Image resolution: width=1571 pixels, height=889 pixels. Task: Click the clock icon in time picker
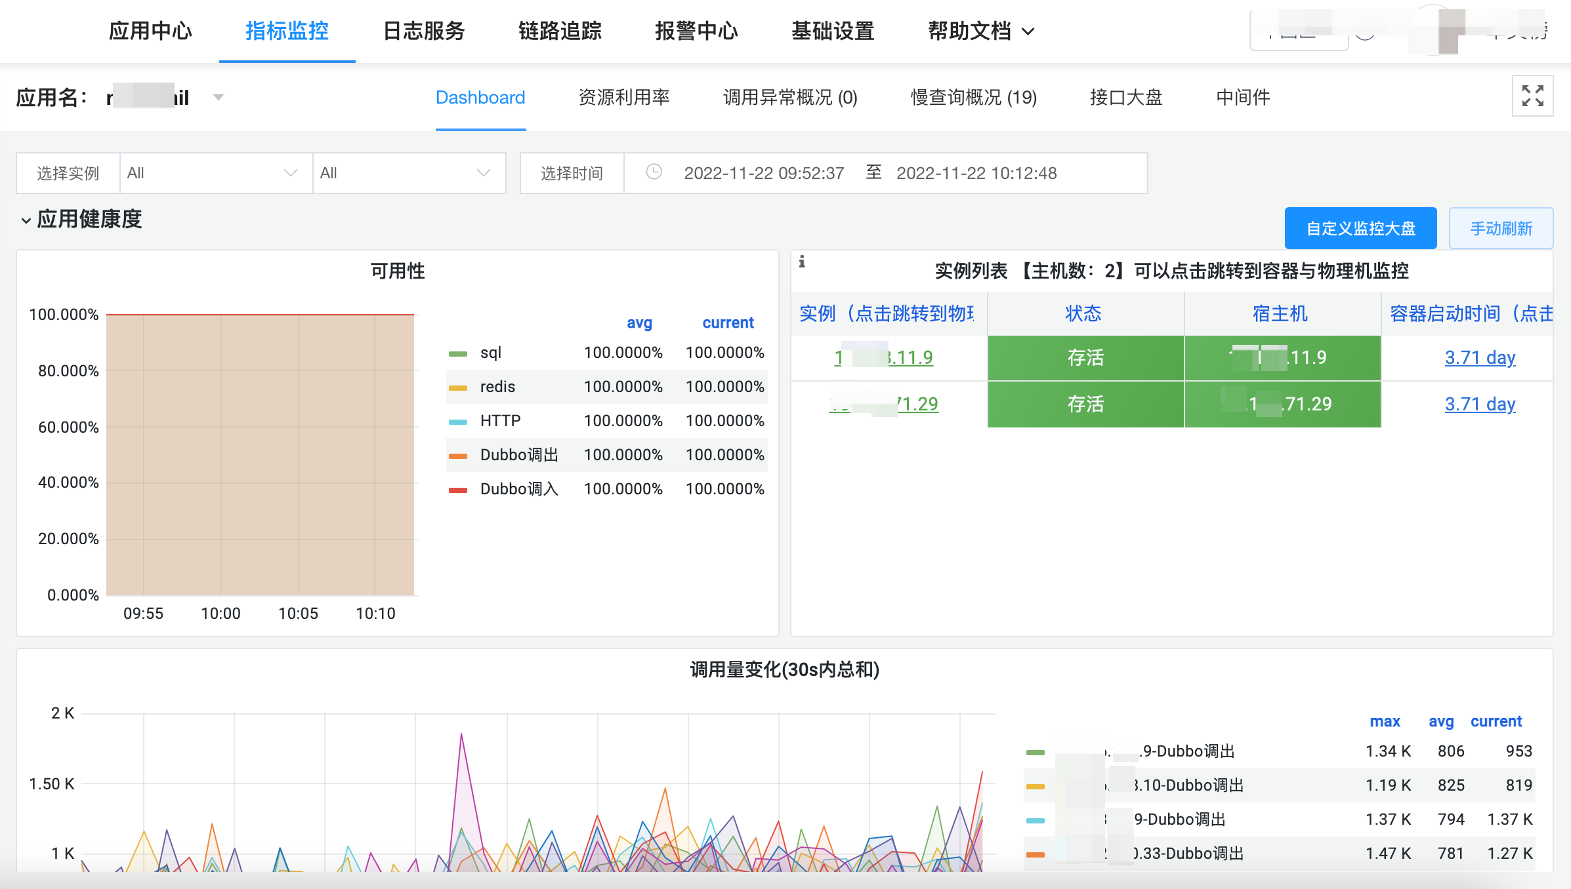[654, 172]
